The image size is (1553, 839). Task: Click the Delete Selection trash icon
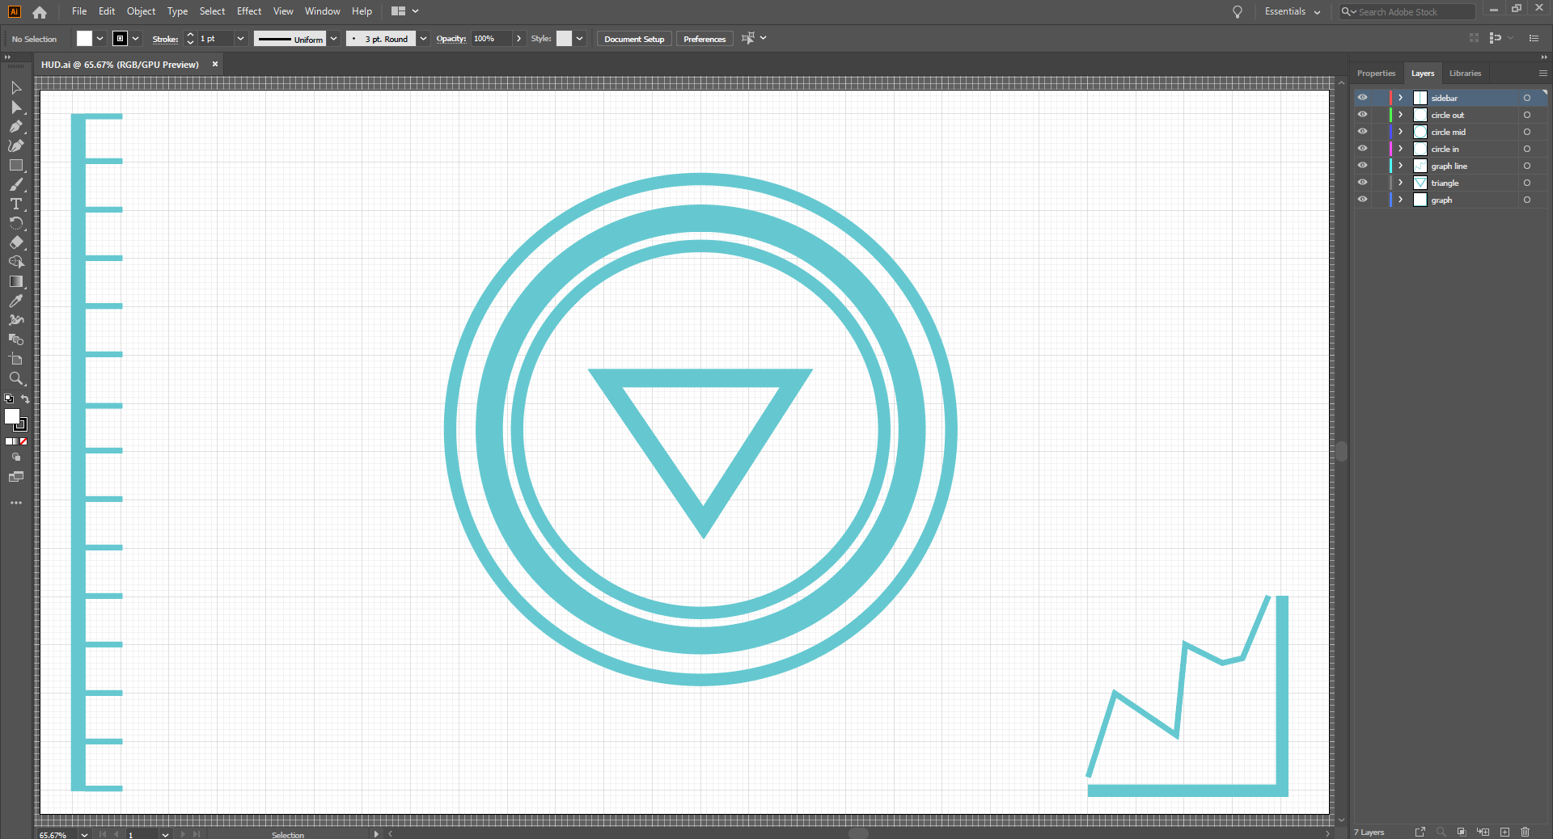click(x=1525, y=832)
